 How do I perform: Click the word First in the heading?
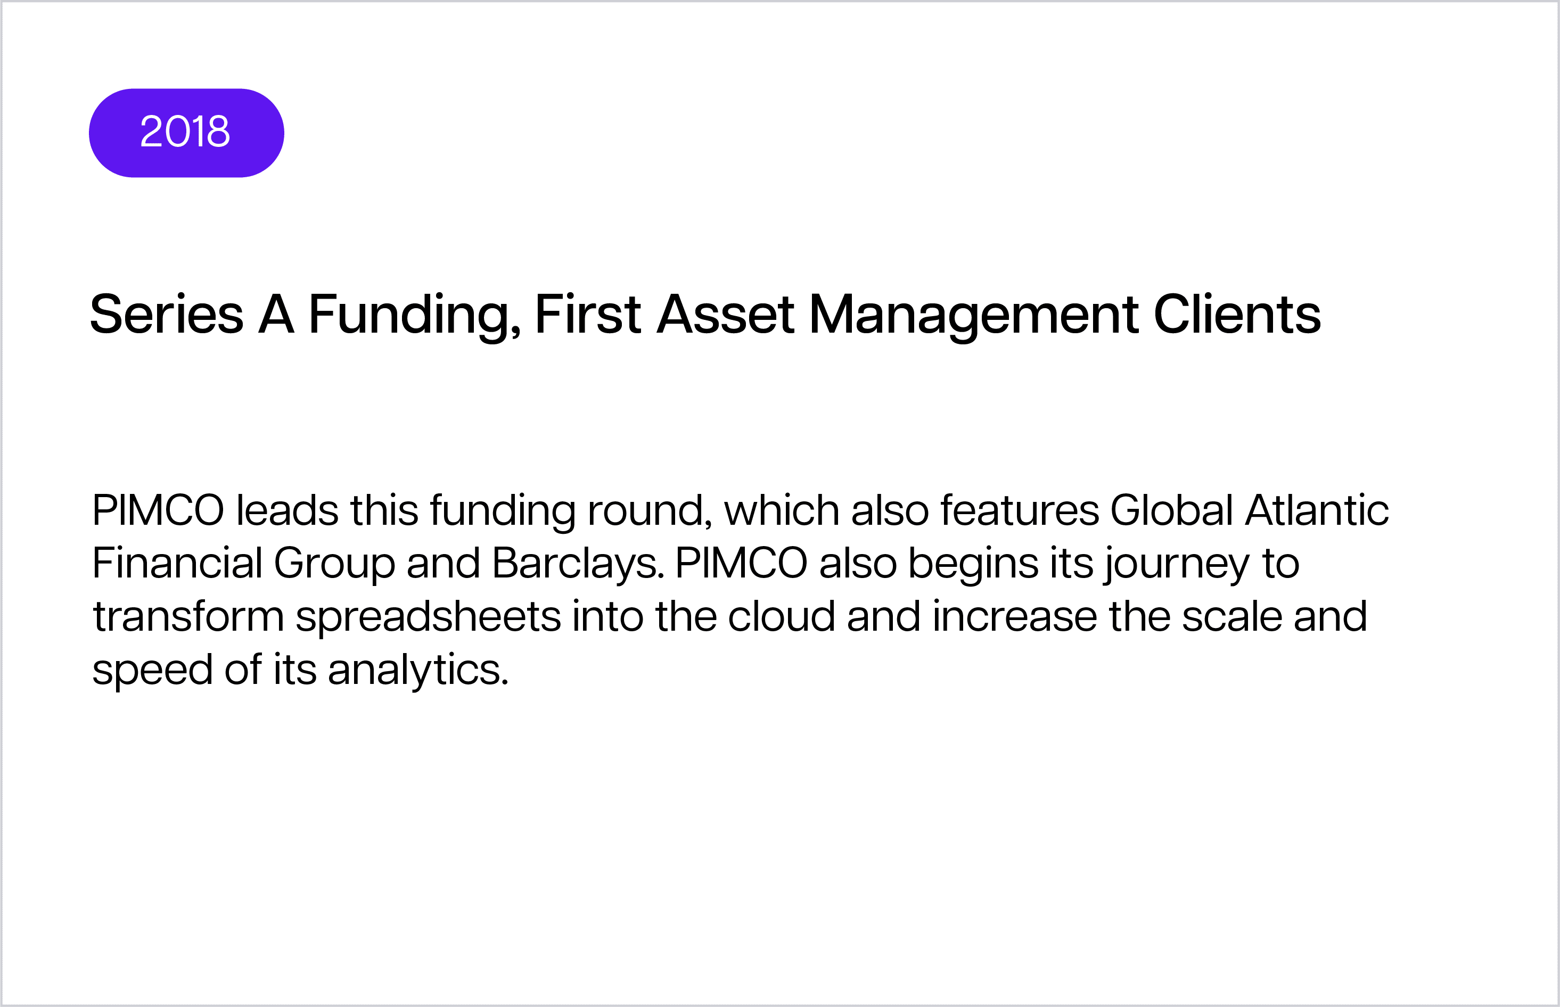[587, 315]
